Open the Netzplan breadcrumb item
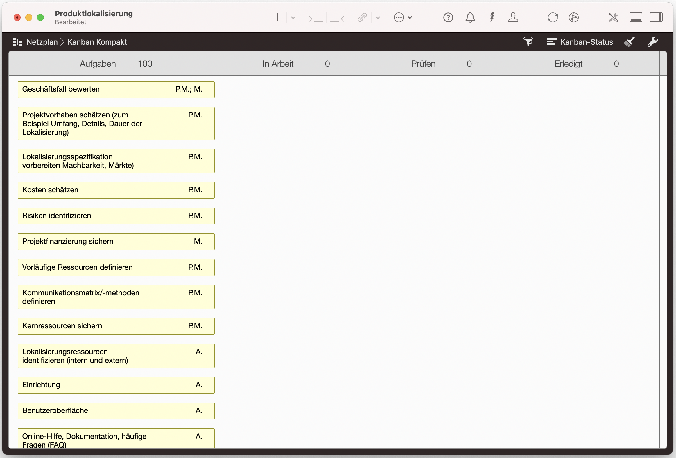Image resolution: width=676 pixels, height=458 pixels. pos(42,42)
